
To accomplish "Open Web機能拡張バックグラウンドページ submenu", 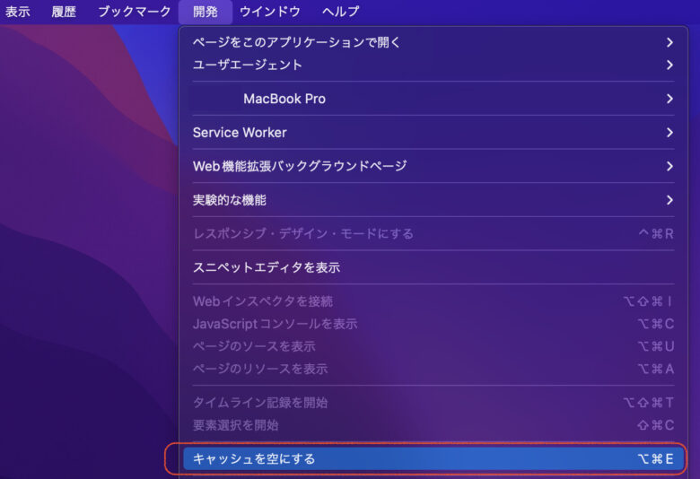I will pos(433,166).
